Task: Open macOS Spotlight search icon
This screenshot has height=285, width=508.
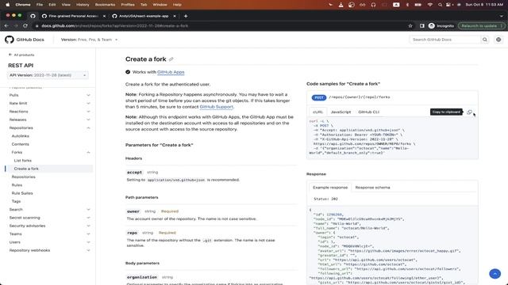Action: [x=440, y=5]
